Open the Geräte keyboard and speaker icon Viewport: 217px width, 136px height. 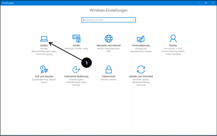tap(76, 38)
